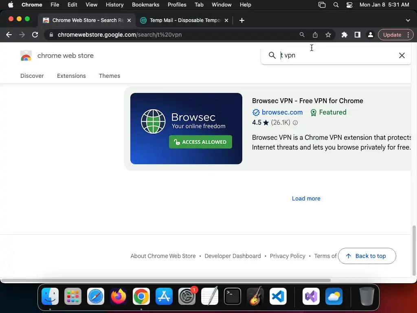The width and height of the screenshot is (417, 313).
Task: Open the Apple menu
Action: click(11, 5)
